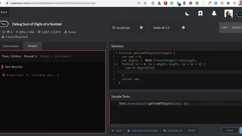
Task: Open the DISCUSS (5) link
Action: coord(173,131)
